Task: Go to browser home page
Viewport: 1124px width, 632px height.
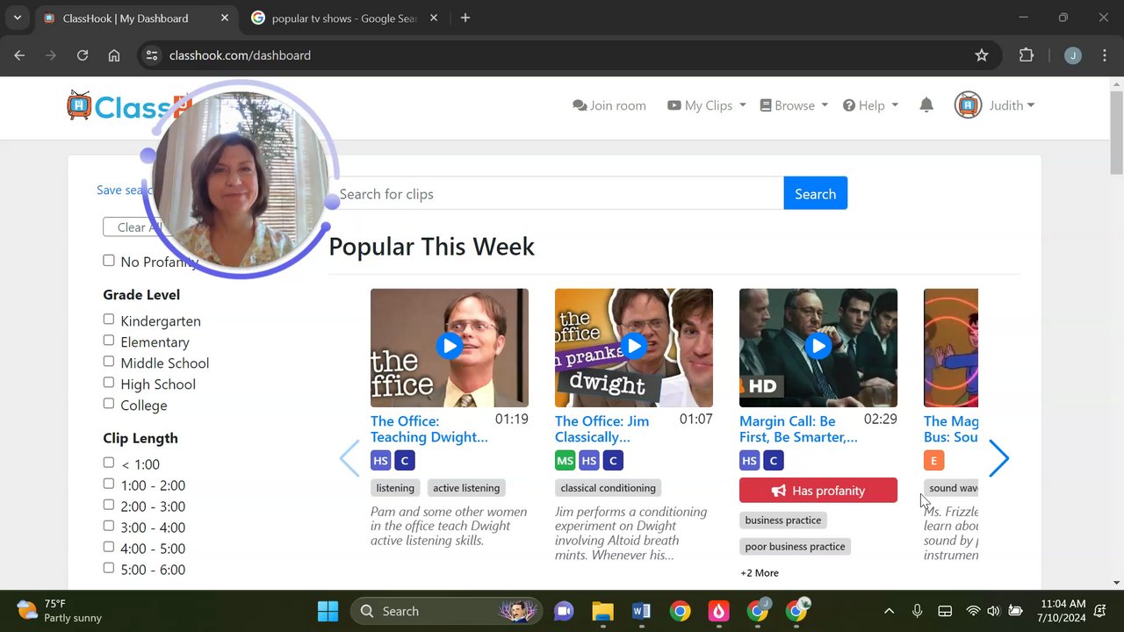Action: (x=114, y=55)
